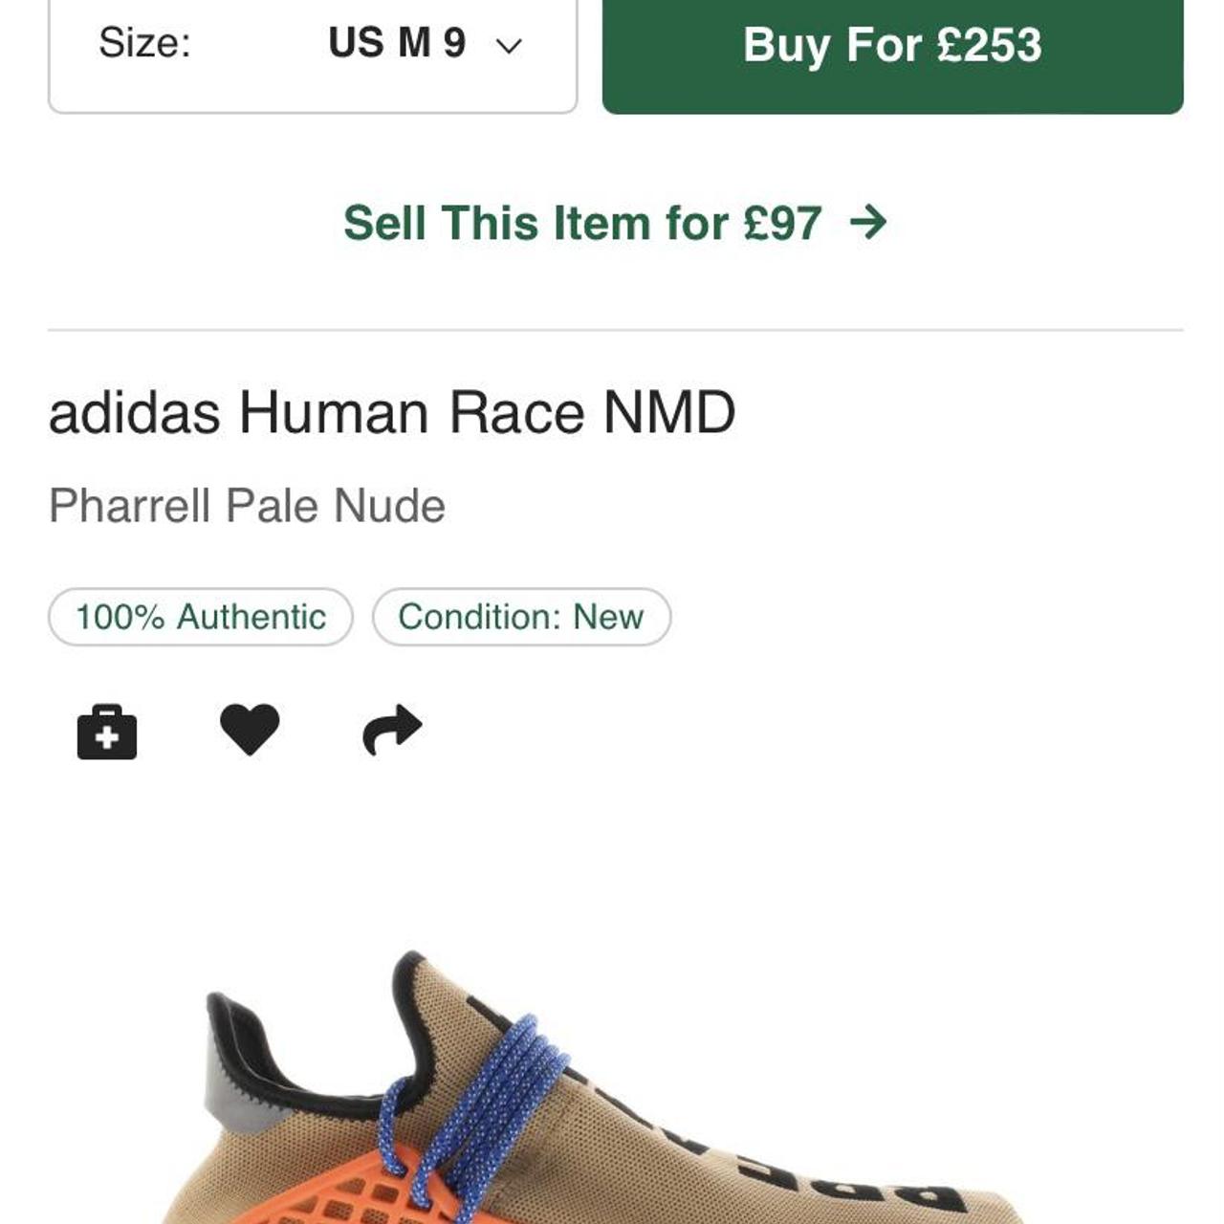Share this product using the arrow icon
Screen dimensions: 1224x1224
tap(392, 731)
